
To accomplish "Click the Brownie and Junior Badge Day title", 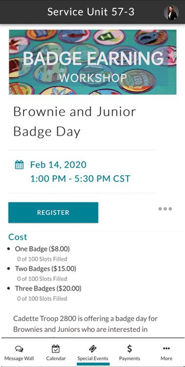I will coord(74,122).
